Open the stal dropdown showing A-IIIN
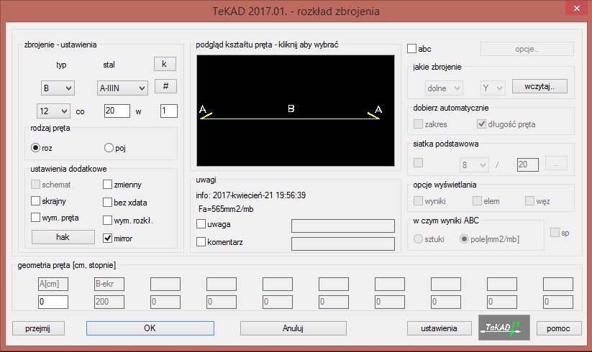 [122, 88]
